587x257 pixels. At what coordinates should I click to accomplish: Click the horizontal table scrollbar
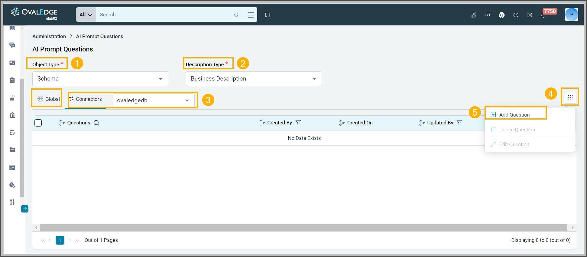[303, 228]
